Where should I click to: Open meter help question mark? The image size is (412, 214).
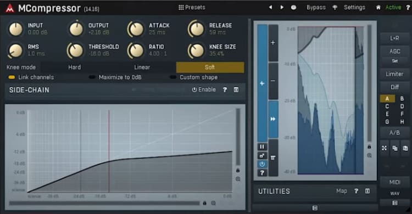pyautogui.click(x=262, y=173)
